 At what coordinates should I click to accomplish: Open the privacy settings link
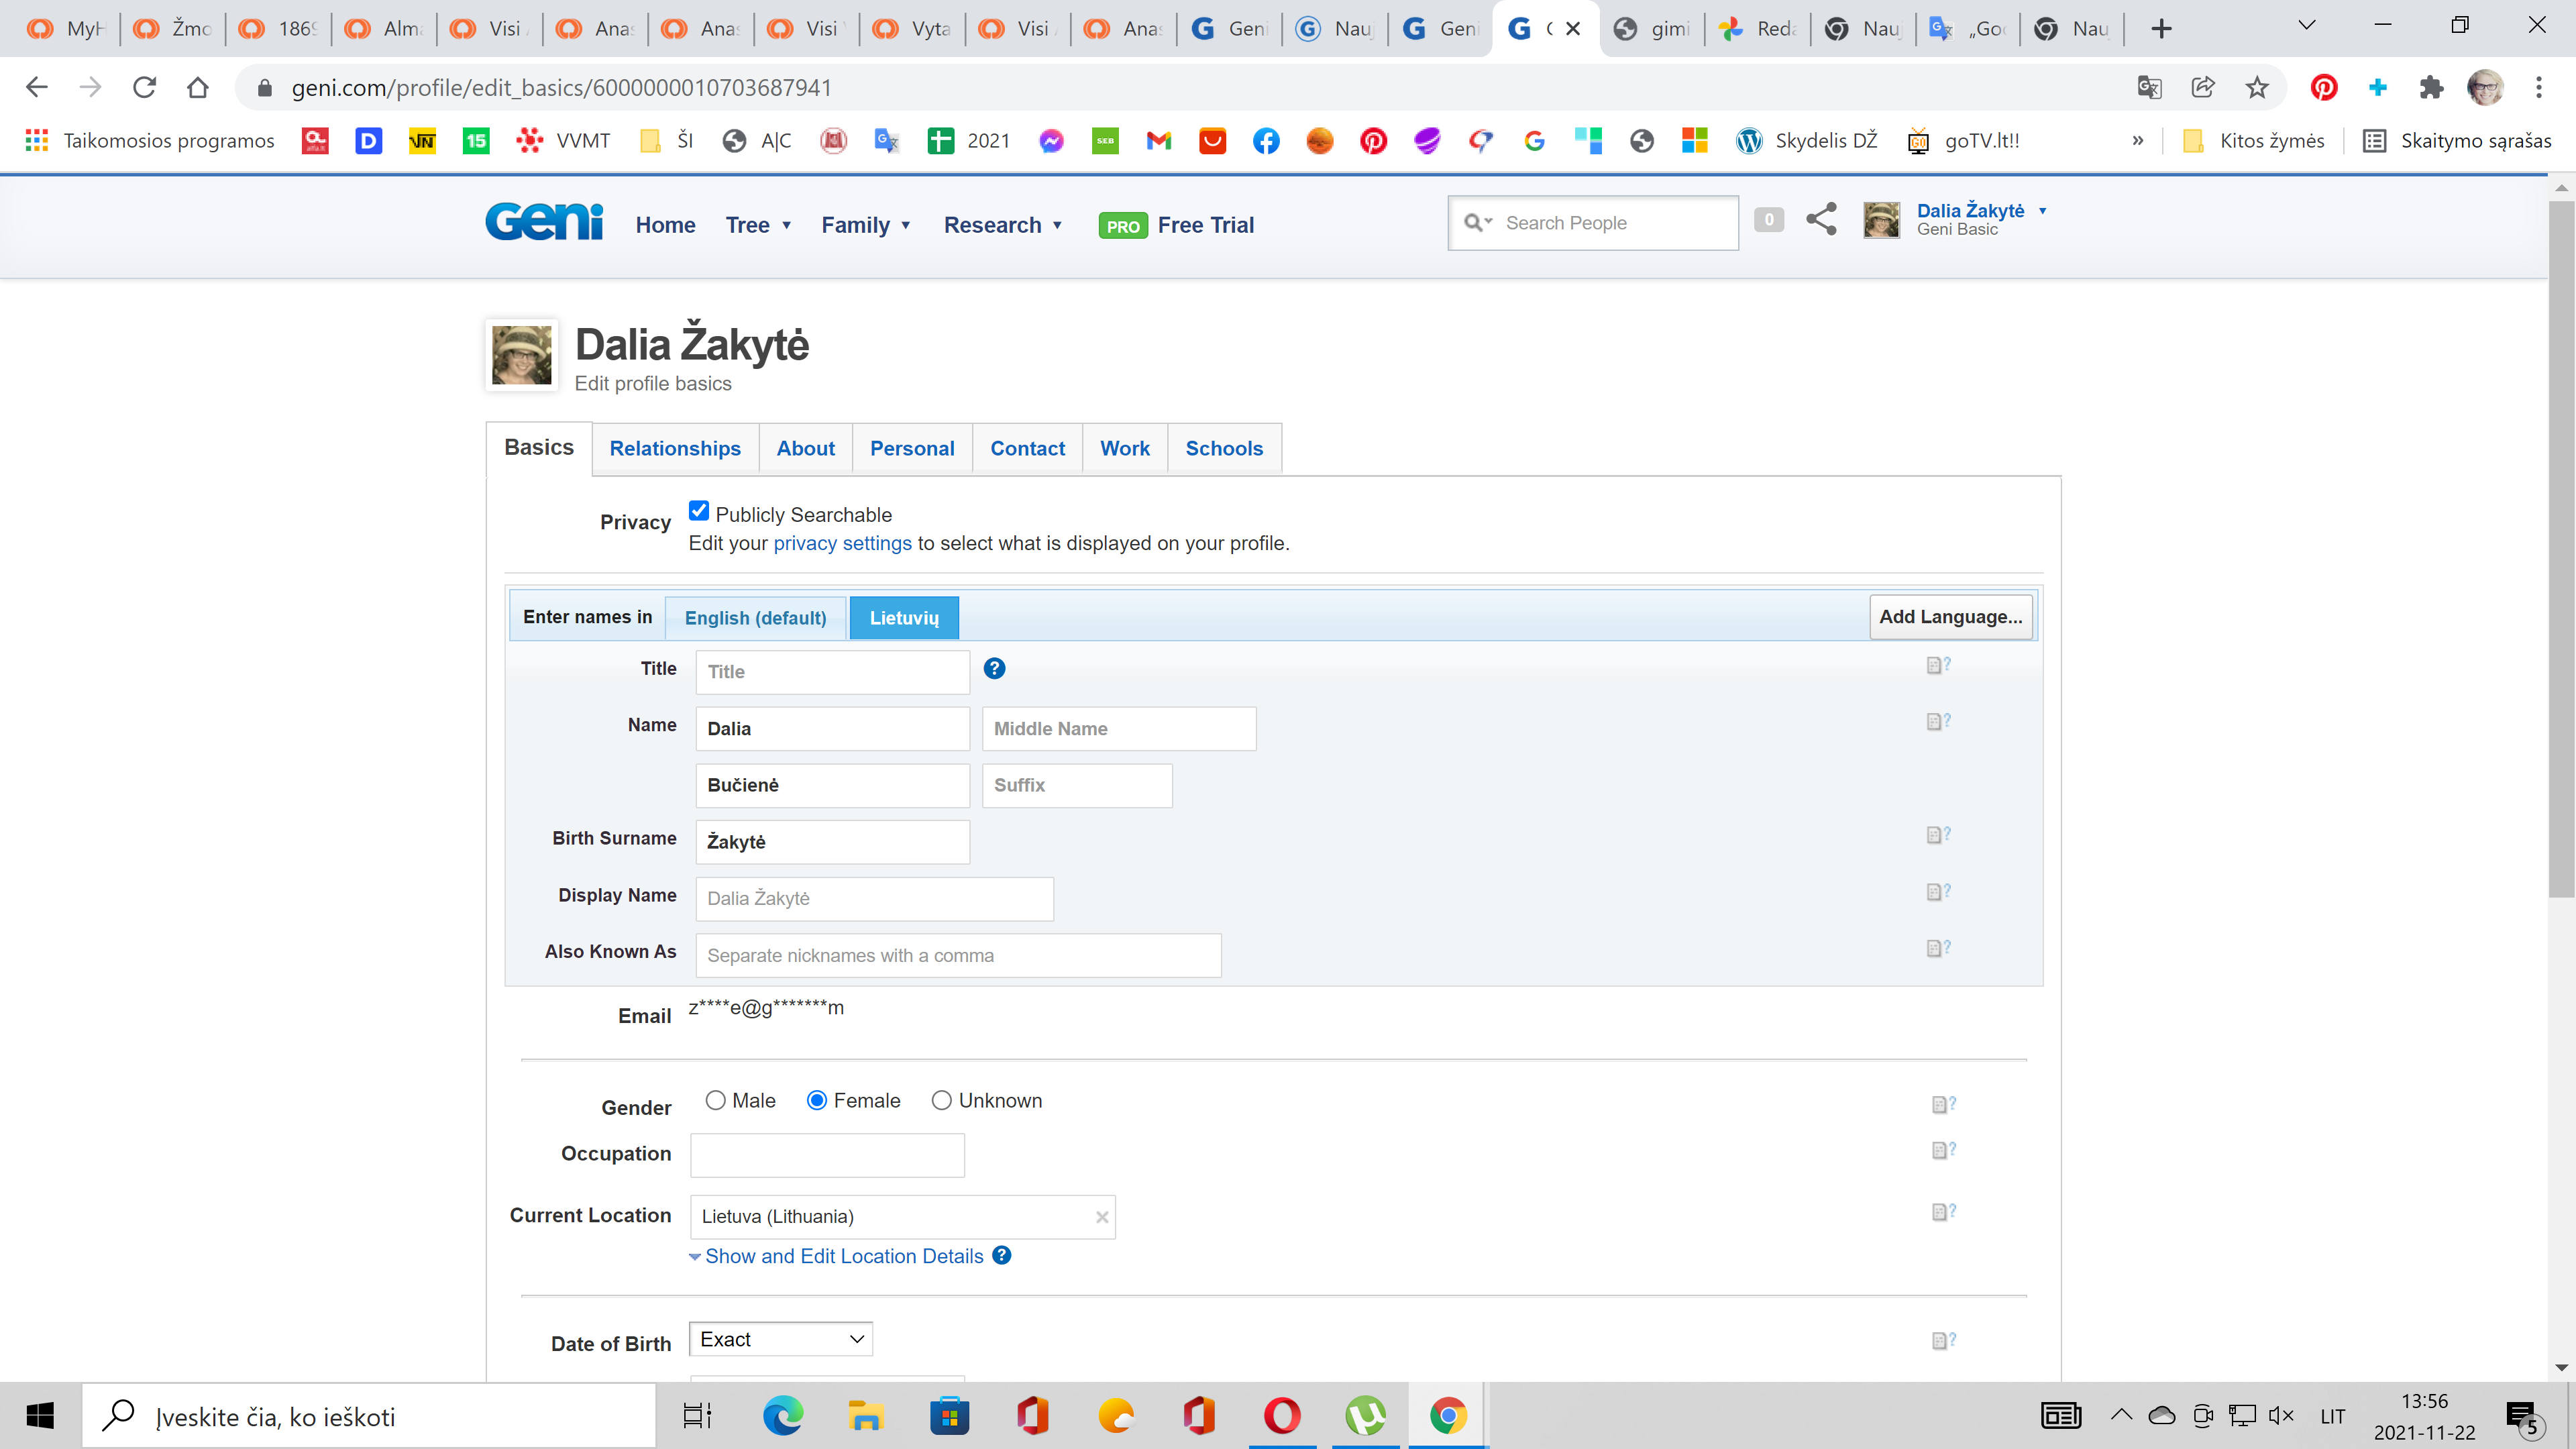click(x=842, y=543)
